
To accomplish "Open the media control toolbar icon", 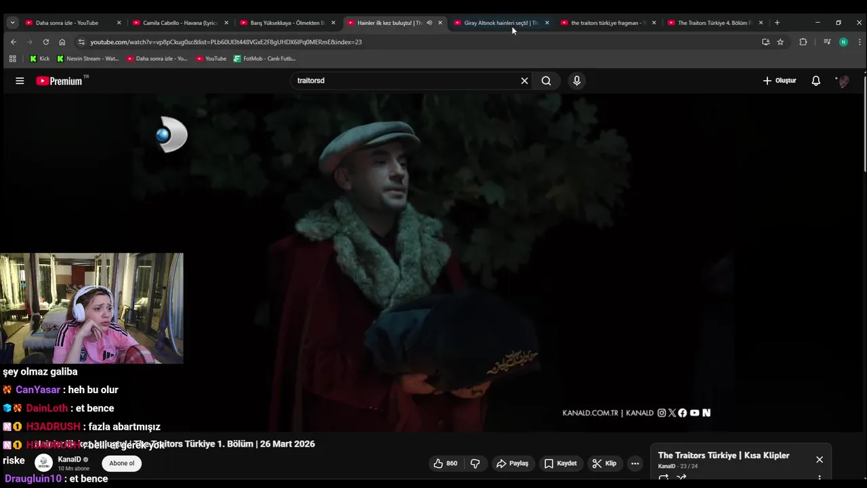I will (827, 42).
